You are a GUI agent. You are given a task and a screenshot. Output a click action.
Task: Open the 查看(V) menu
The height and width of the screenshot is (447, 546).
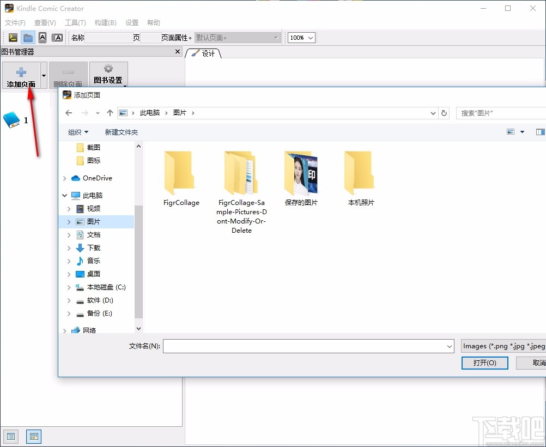click(x=45, y=23)
